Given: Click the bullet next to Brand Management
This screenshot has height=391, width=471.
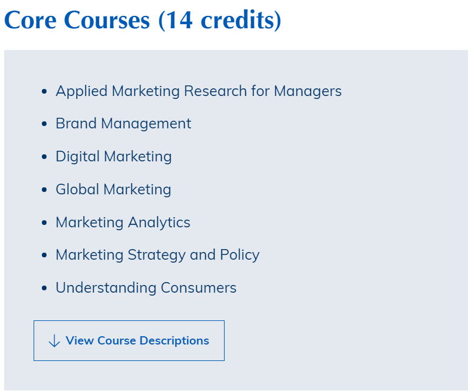Looking at the screenshot, I should [44, 124].
